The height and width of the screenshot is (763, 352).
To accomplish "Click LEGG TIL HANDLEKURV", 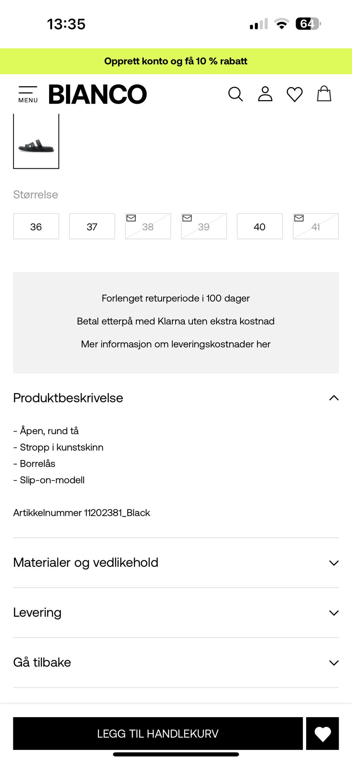I will click(x=158, y=734).
